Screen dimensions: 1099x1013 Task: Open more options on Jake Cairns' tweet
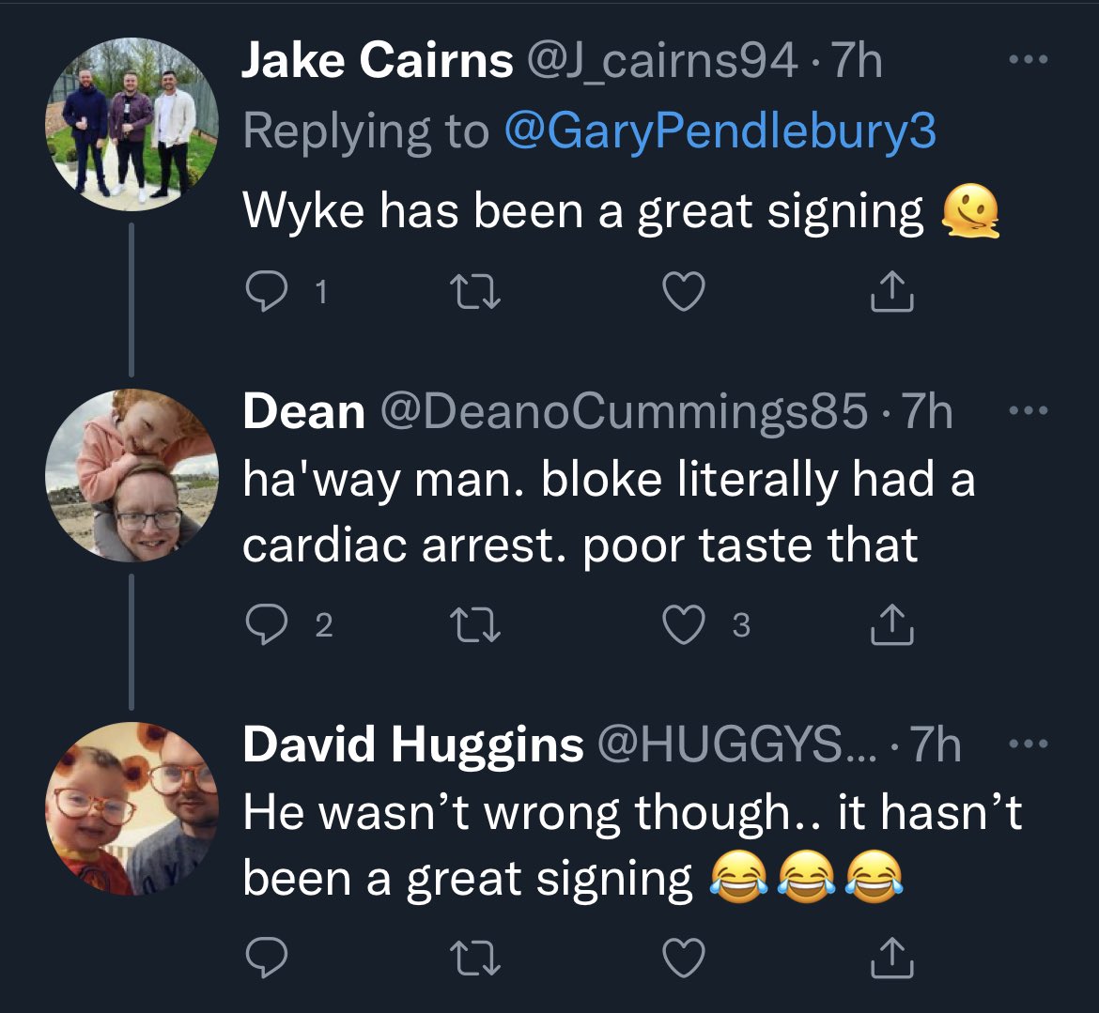coord(1029,60)
